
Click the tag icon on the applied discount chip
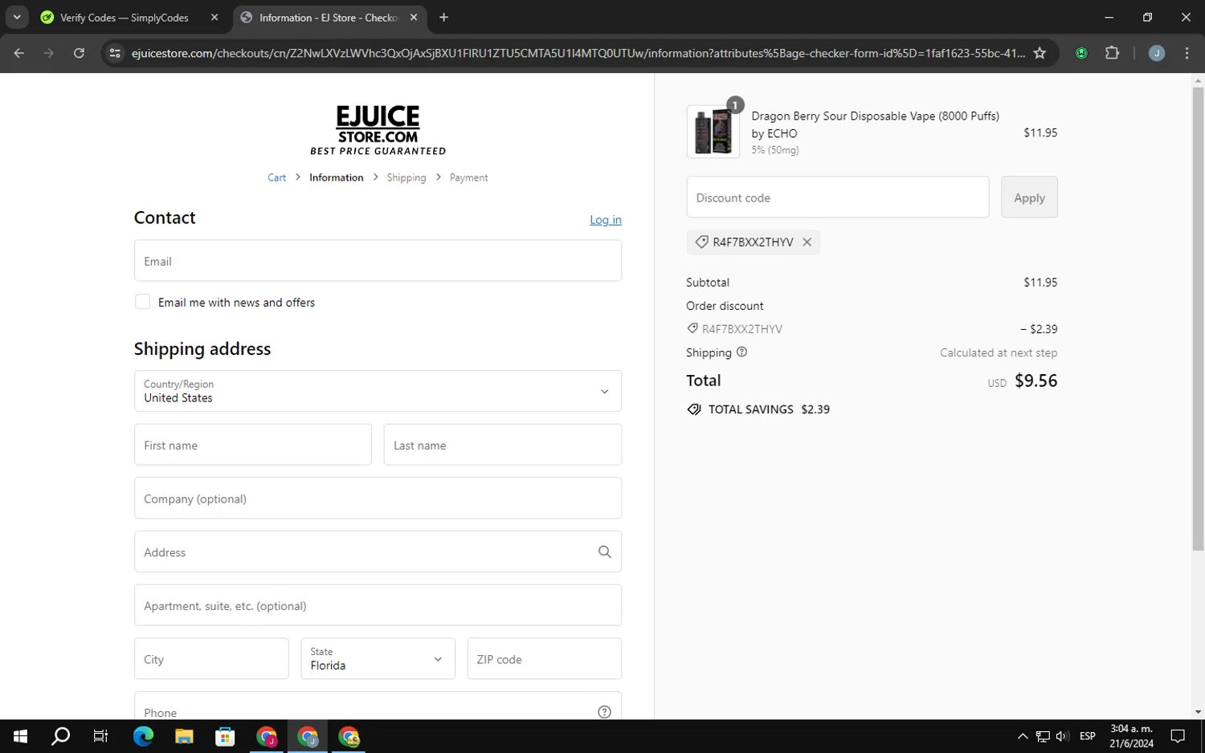701,242
